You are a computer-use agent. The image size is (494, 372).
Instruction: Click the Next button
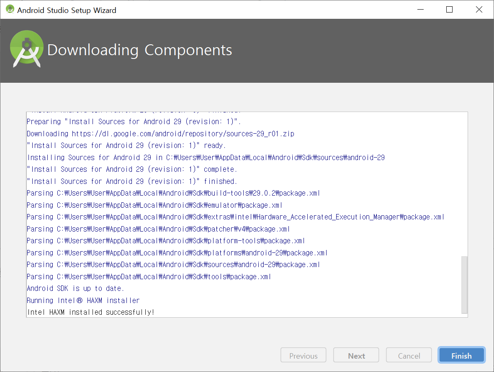[356, 355]
